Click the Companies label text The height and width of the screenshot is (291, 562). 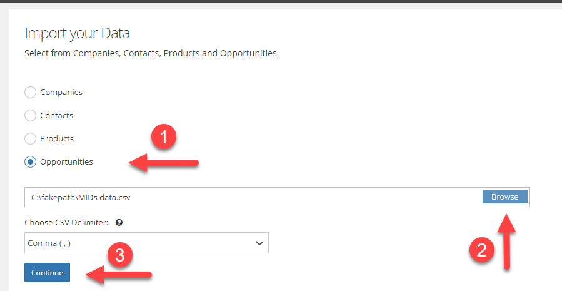pyautogui.click(x=61, y=92)
